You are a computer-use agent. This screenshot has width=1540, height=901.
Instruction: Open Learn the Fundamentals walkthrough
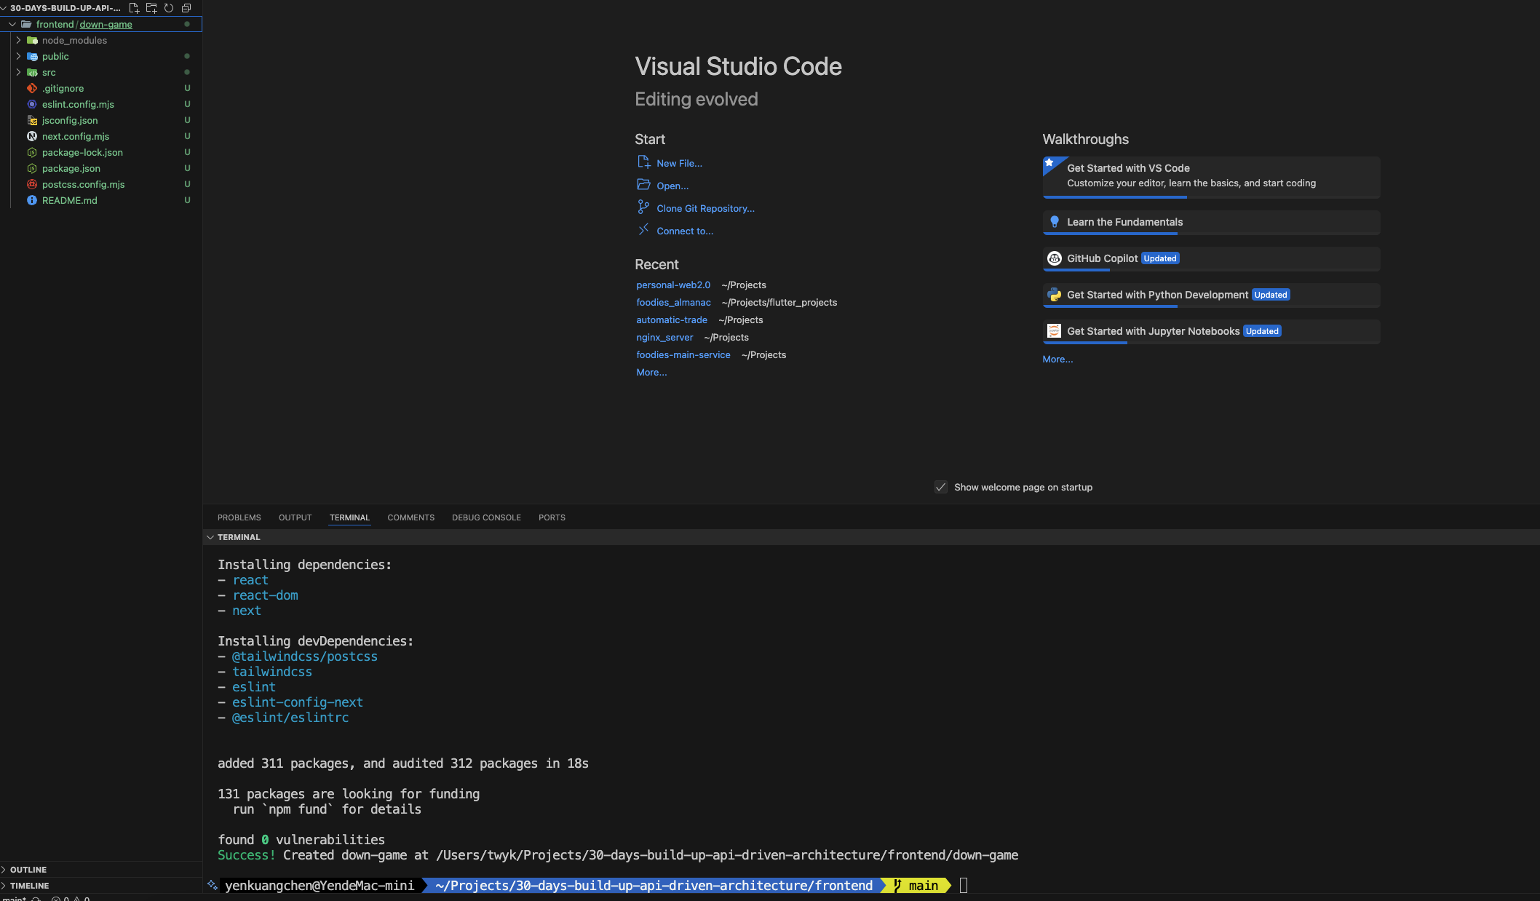pyautogui.click(x=1211, y=222)
